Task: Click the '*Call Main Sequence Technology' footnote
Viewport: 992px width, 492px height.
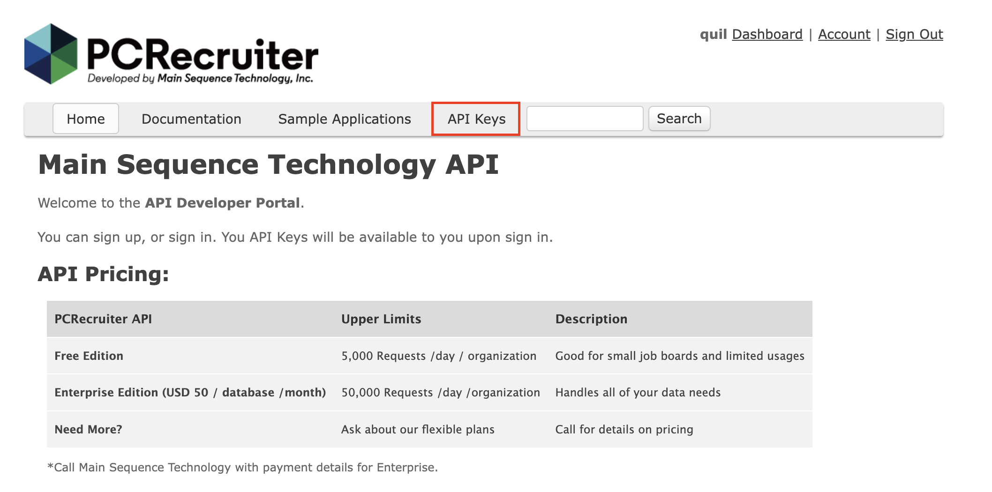Action: pos(242,468)
